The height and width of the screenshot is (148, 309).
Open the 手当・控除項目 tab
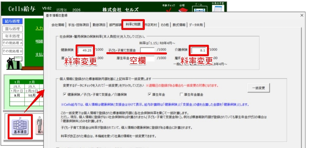click(78, 25)
